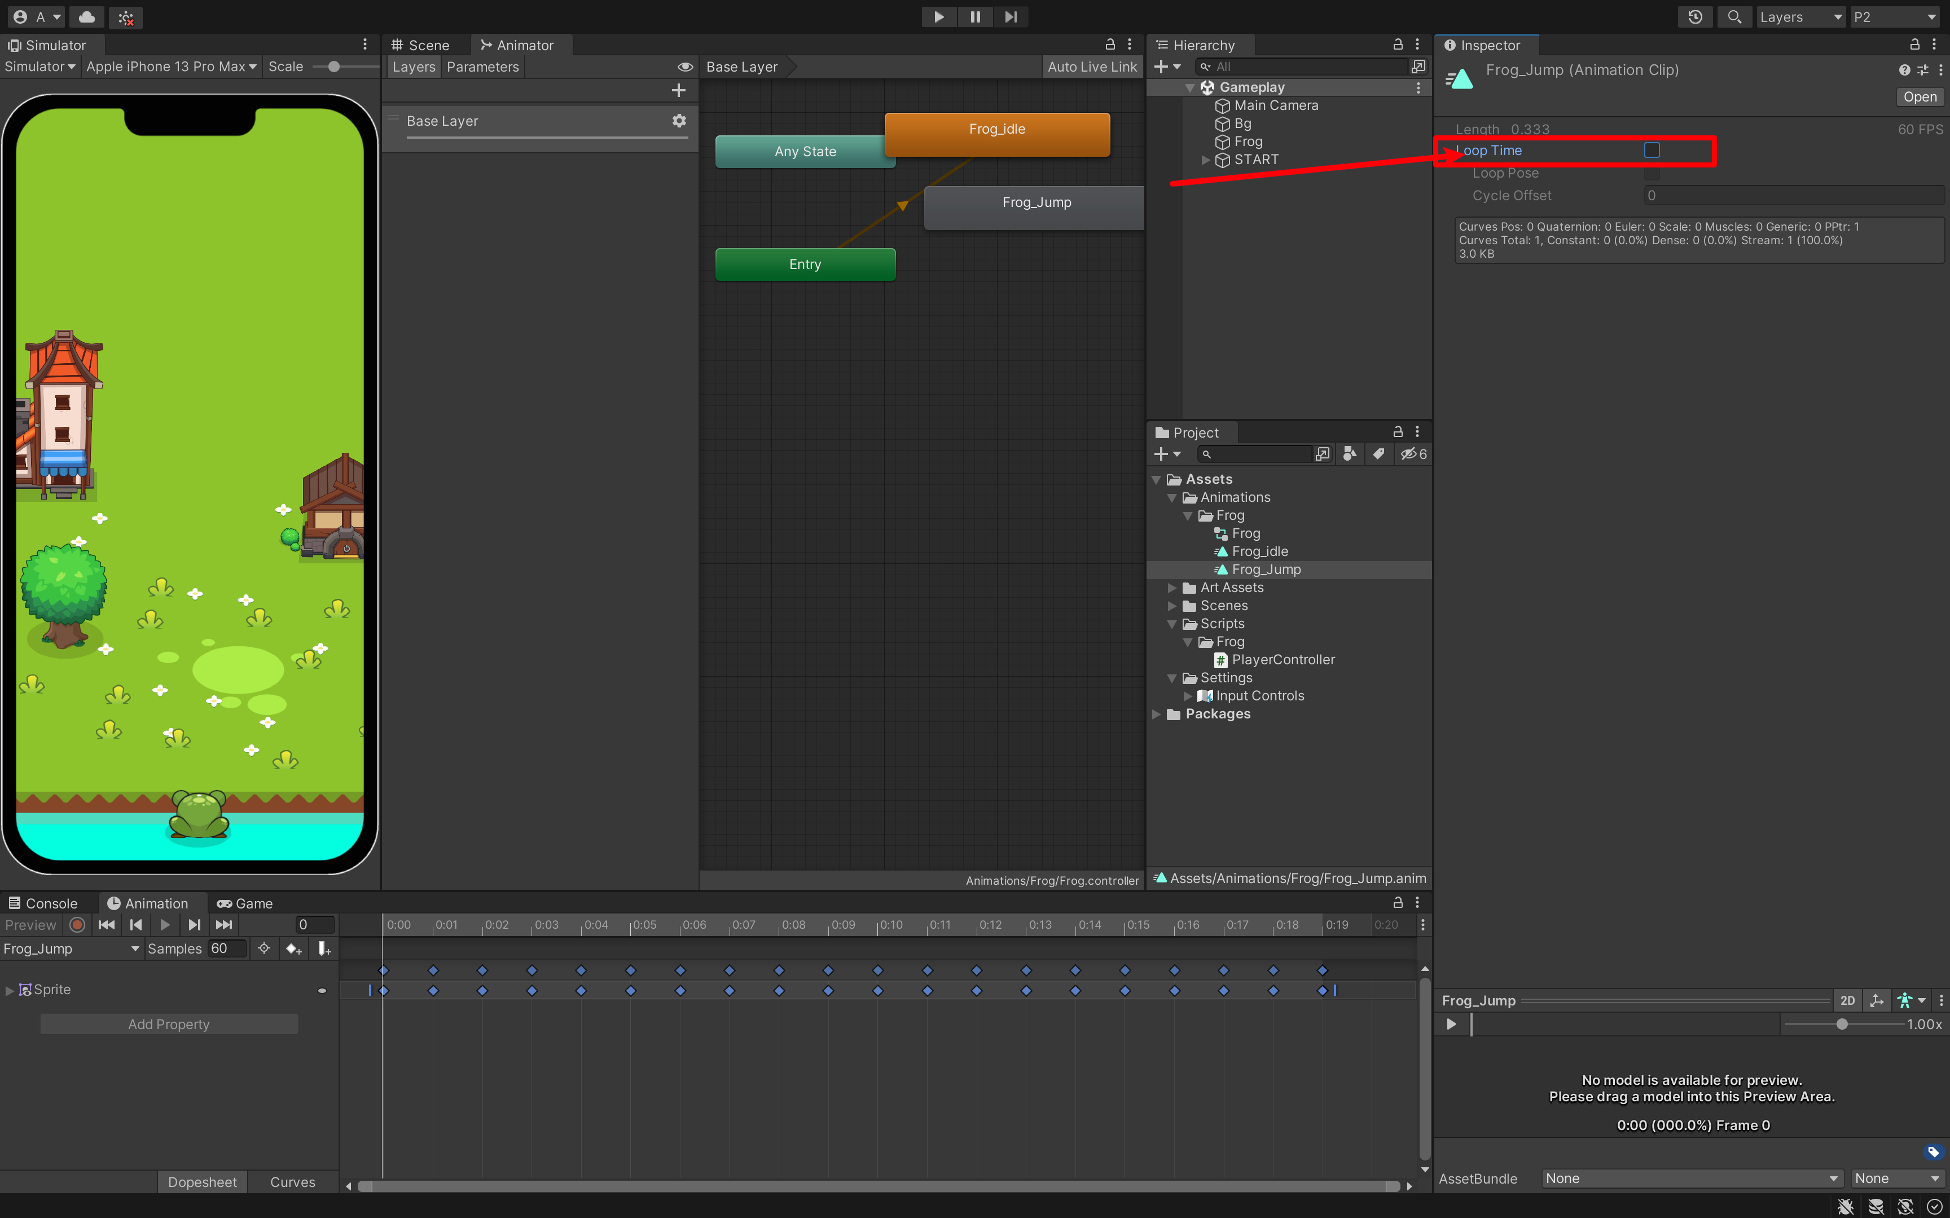Open the P2 layout dropdown
The height and width of the screenshot is (1218, 1950).
pos(1895,17)
